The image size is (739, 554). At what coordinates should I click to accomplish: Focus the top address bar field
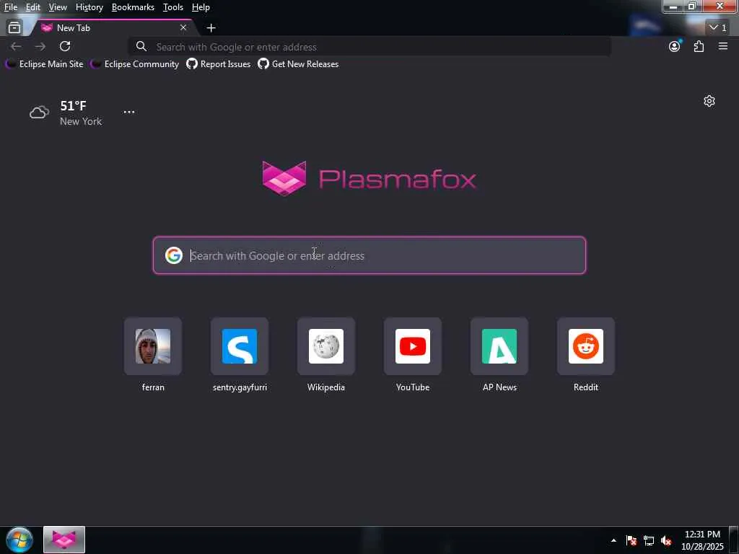[370, 47]
